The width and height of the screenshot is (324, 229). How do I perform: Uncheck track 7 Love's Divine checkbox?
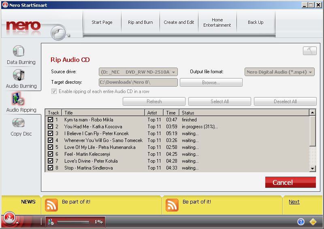[x=50, y=161]
